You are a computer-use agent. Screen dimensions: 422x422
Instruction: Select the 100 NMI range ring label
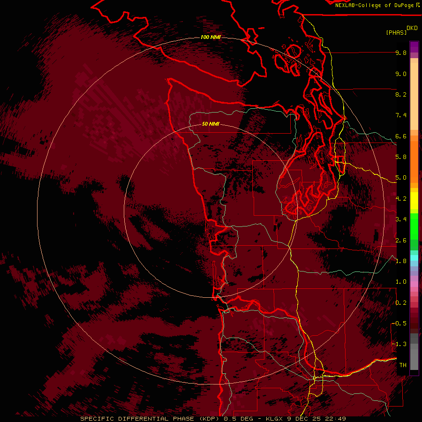(x=211, y=37)
